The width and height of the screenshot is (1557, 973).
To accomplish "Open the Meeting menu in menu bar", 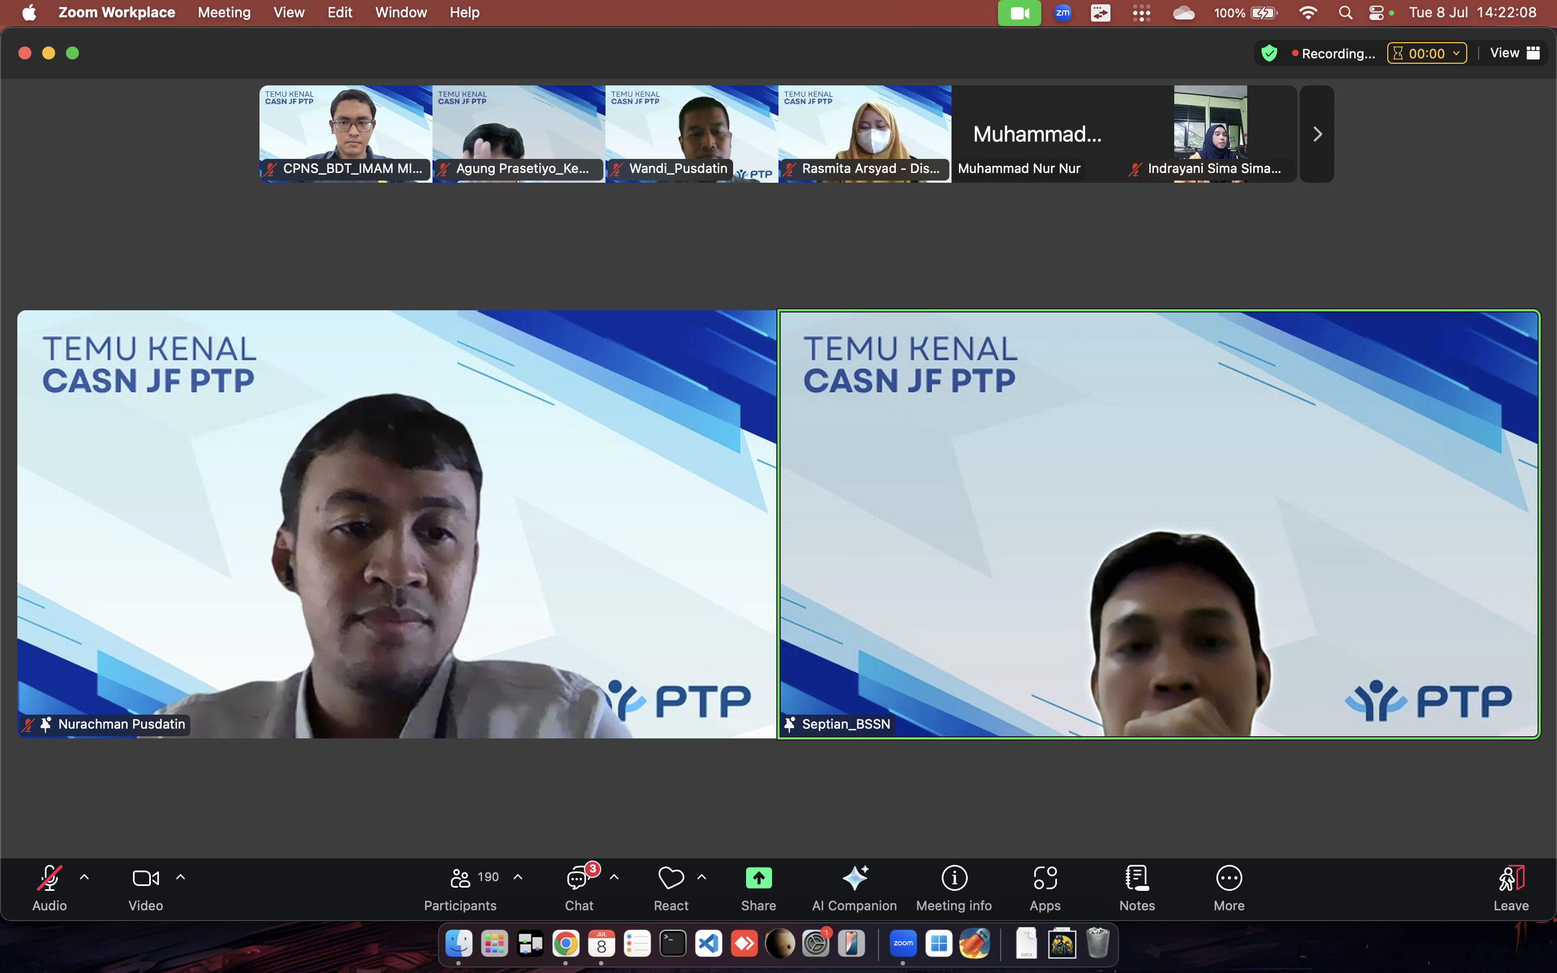I will pos(224,13).
